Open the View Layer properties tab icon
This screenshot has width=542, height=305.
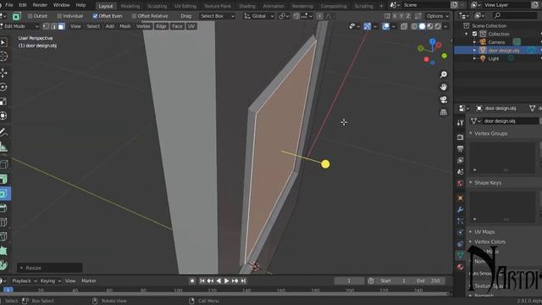click(460, 160)
